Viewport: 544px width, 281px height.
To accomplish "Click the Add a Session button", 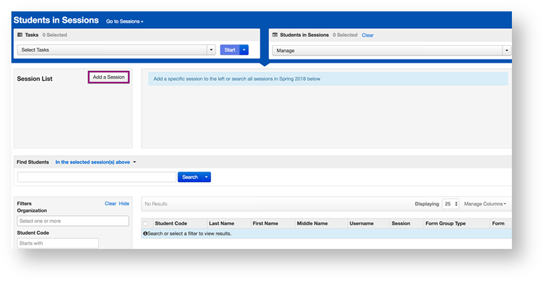I will coord(109,77).
